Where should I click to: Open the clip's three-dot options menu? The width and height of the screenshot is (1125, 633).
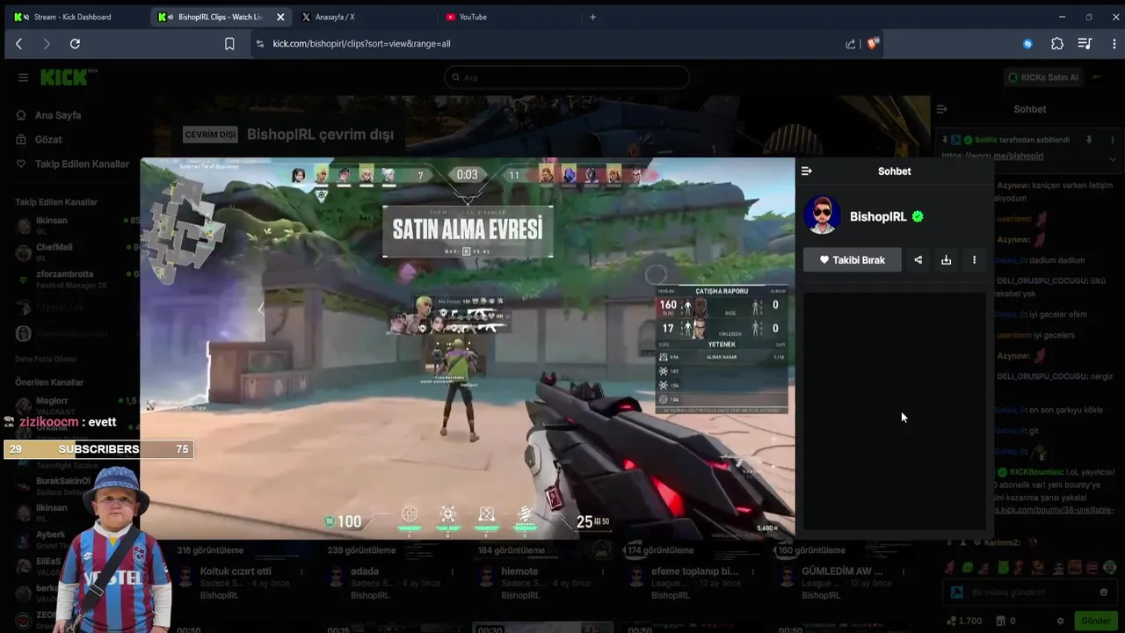point(974,260)
